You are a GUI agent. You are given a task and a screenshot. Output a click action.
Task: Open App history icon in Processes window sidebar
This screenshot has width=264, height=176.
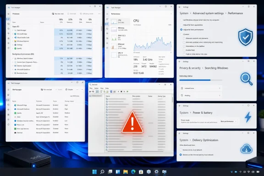[x=8, y=29]
